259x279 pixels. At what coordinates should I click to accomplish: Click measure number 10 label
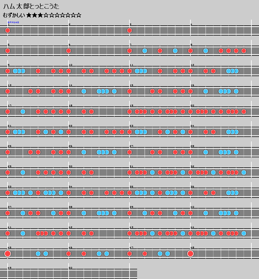coord(70,65)
